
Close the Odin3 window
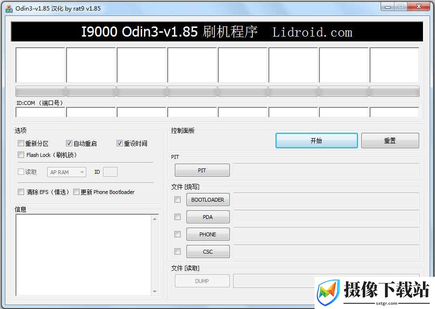pyautogui.click(x=419, y=7)
